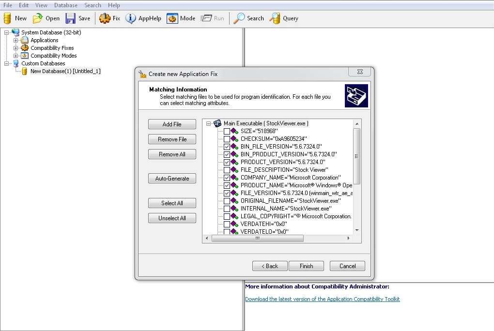
Task: Click the attribute icon beside VERDATEHI
Action: point(234,224)
